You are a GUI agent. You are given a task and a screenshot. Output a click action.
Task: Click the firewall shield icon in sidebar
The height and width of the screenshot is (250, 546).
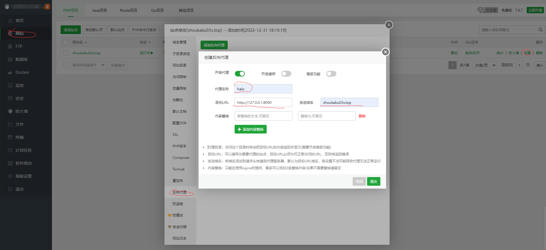coord(10,111)
